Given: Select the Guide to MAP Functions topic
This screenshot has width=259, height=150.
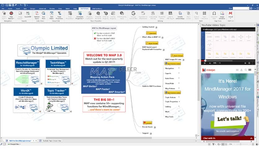Looking at the screenshot, I should [x=151, y=86].
